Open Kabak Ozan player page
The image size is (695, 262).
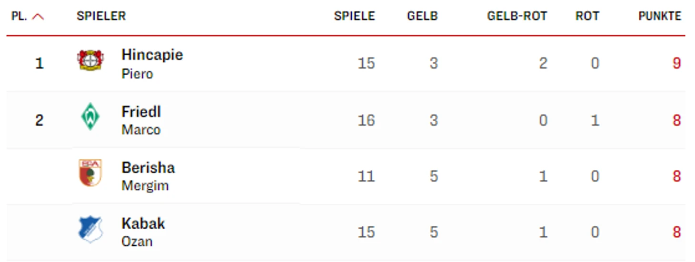point(143,232)
